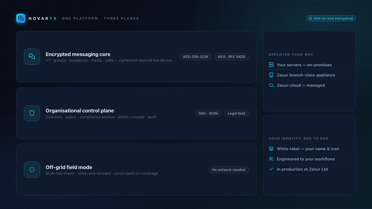Click the Novaryx chat logo icon
Viewport: 372px width, 209px height.
click(x=21, y=18)
